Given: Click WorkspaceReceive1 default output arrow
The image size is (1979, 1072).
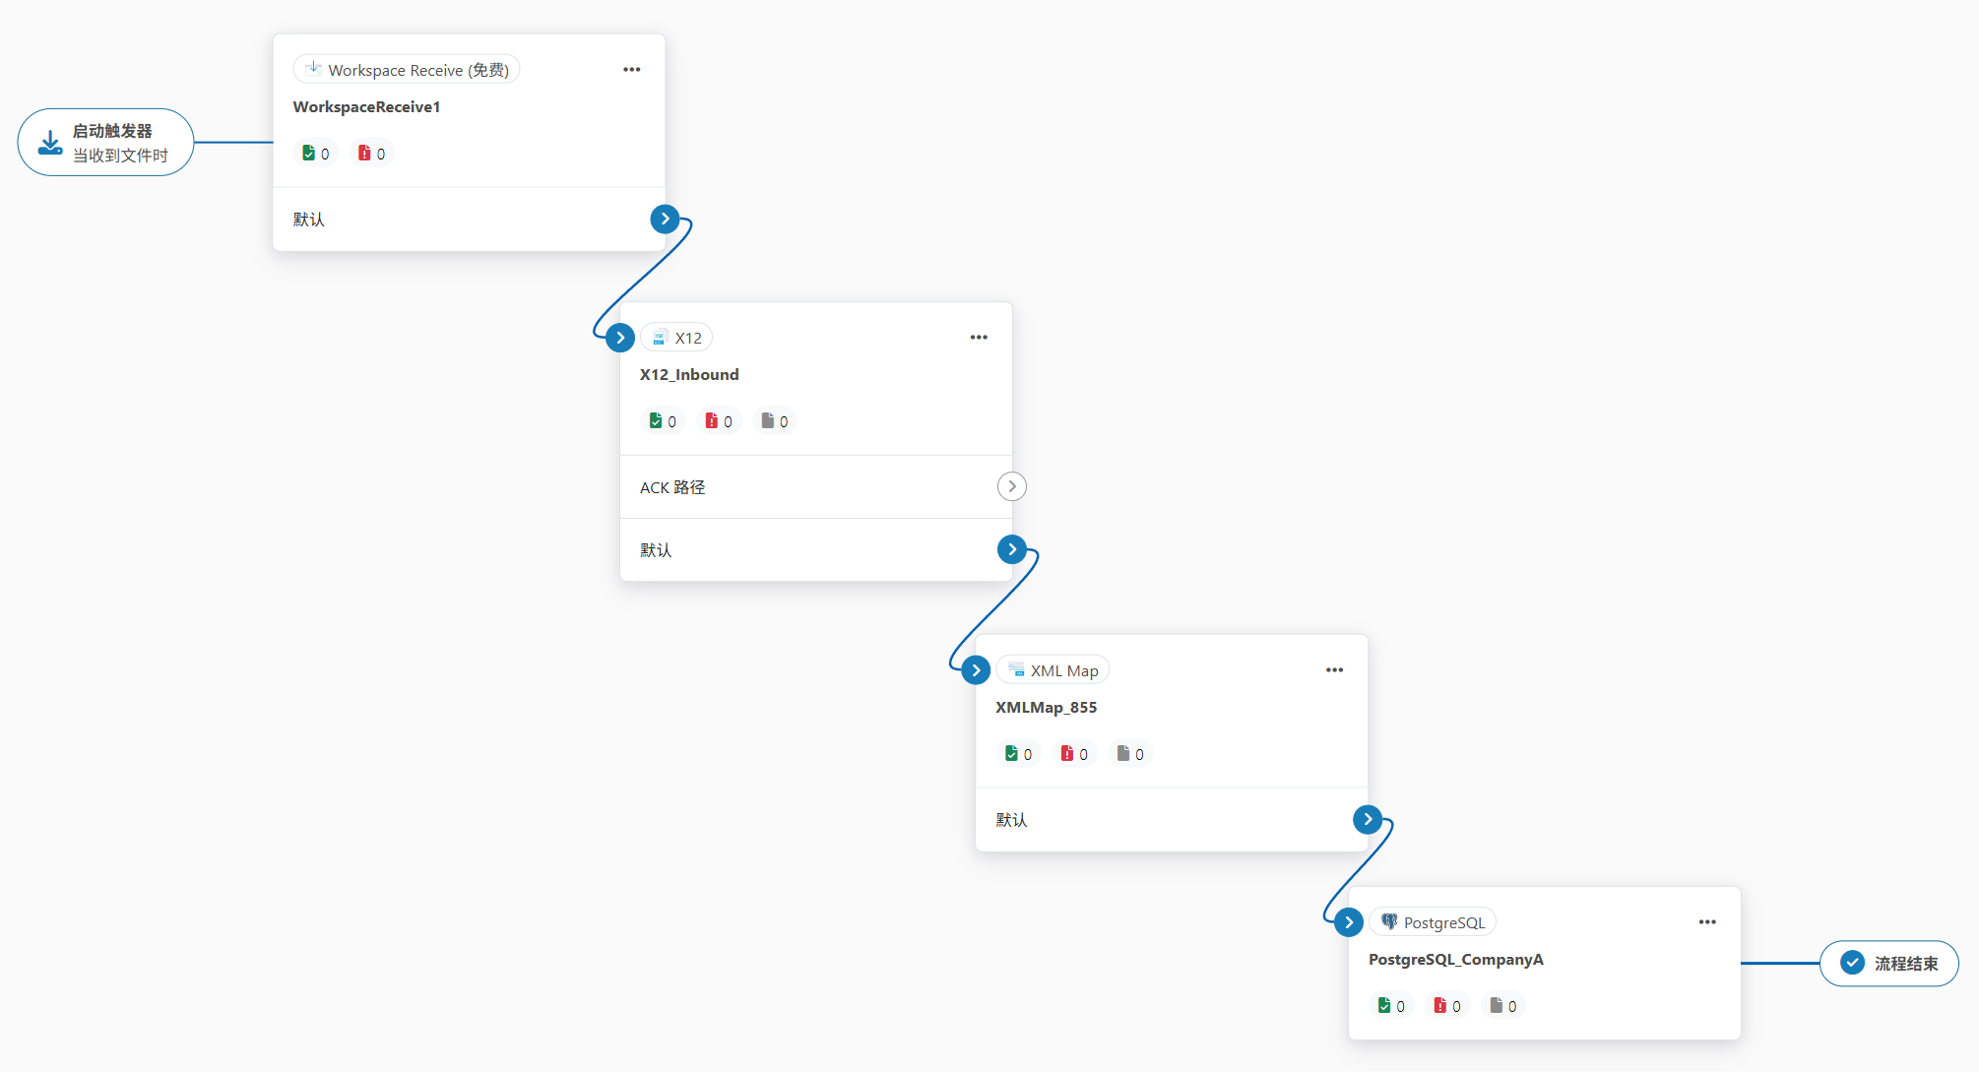Looking at the screenshot, I should [x=665, y=219].
